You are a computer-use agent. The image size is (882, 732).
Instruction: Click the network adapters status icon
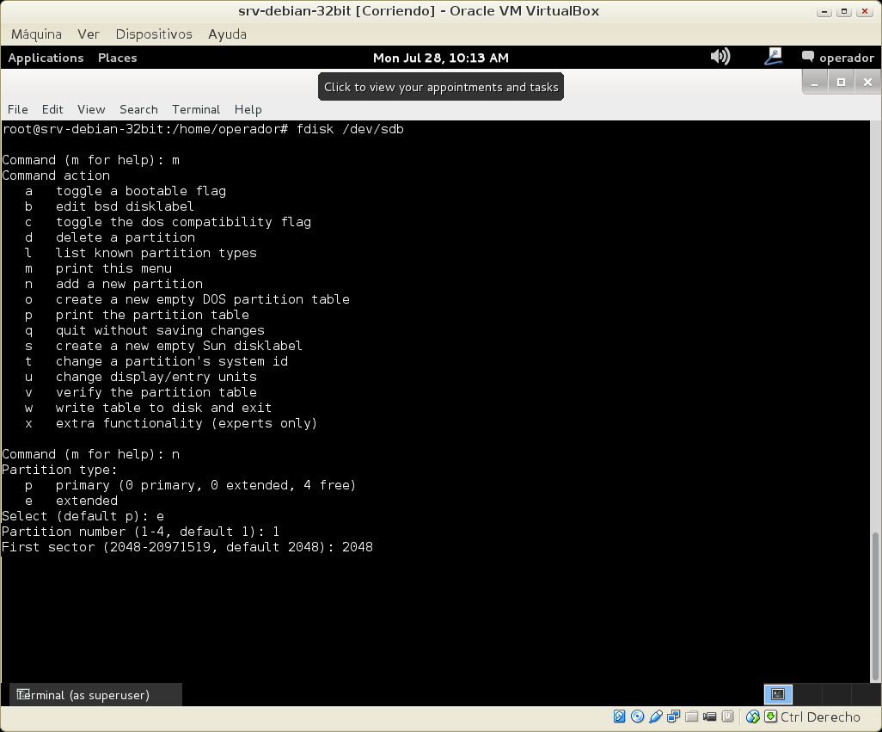click(674, 717)
